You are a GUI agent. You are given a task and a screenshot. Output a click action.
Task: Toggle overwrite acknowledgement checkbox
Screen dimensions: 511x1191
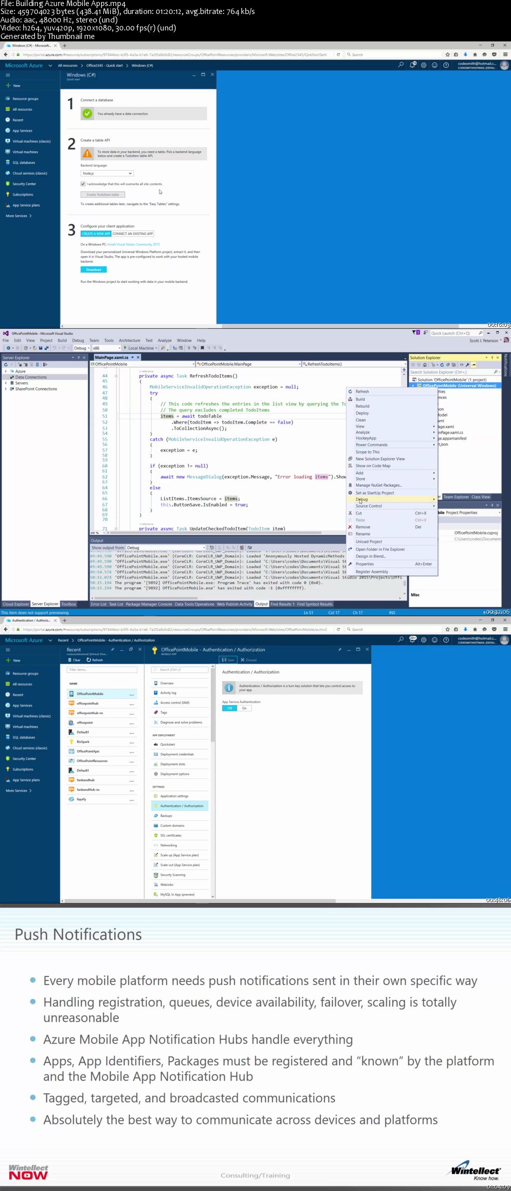83,184
